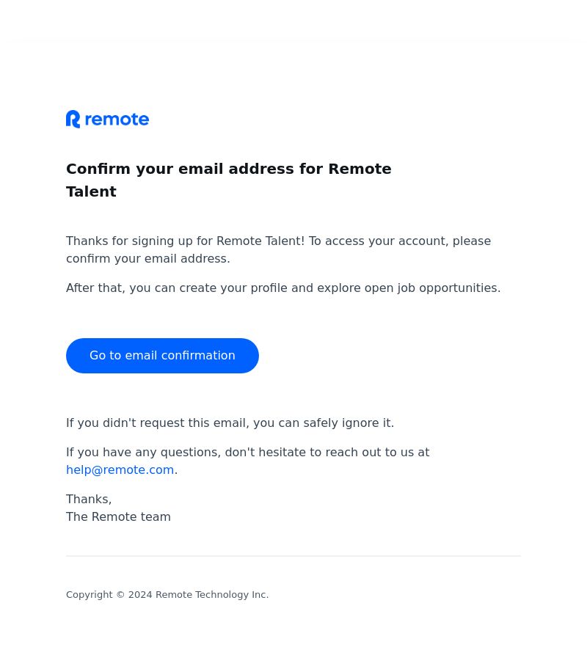This screenshot has width=587, height=669.
Task: Click the period after the help email link
Action: click(176, 472)
